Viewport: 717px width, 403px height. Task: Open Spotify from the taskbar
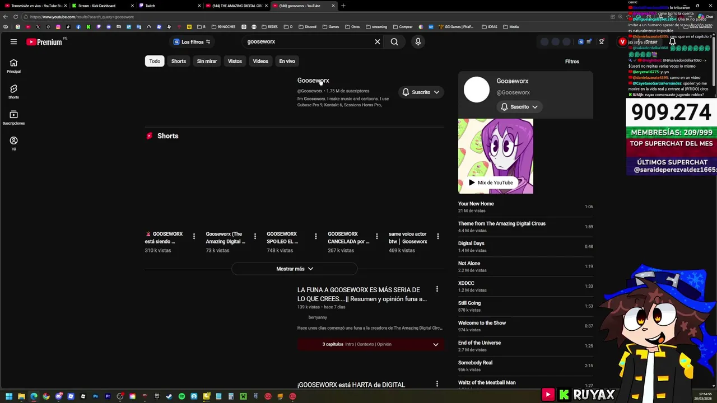(x=181, y=396)
